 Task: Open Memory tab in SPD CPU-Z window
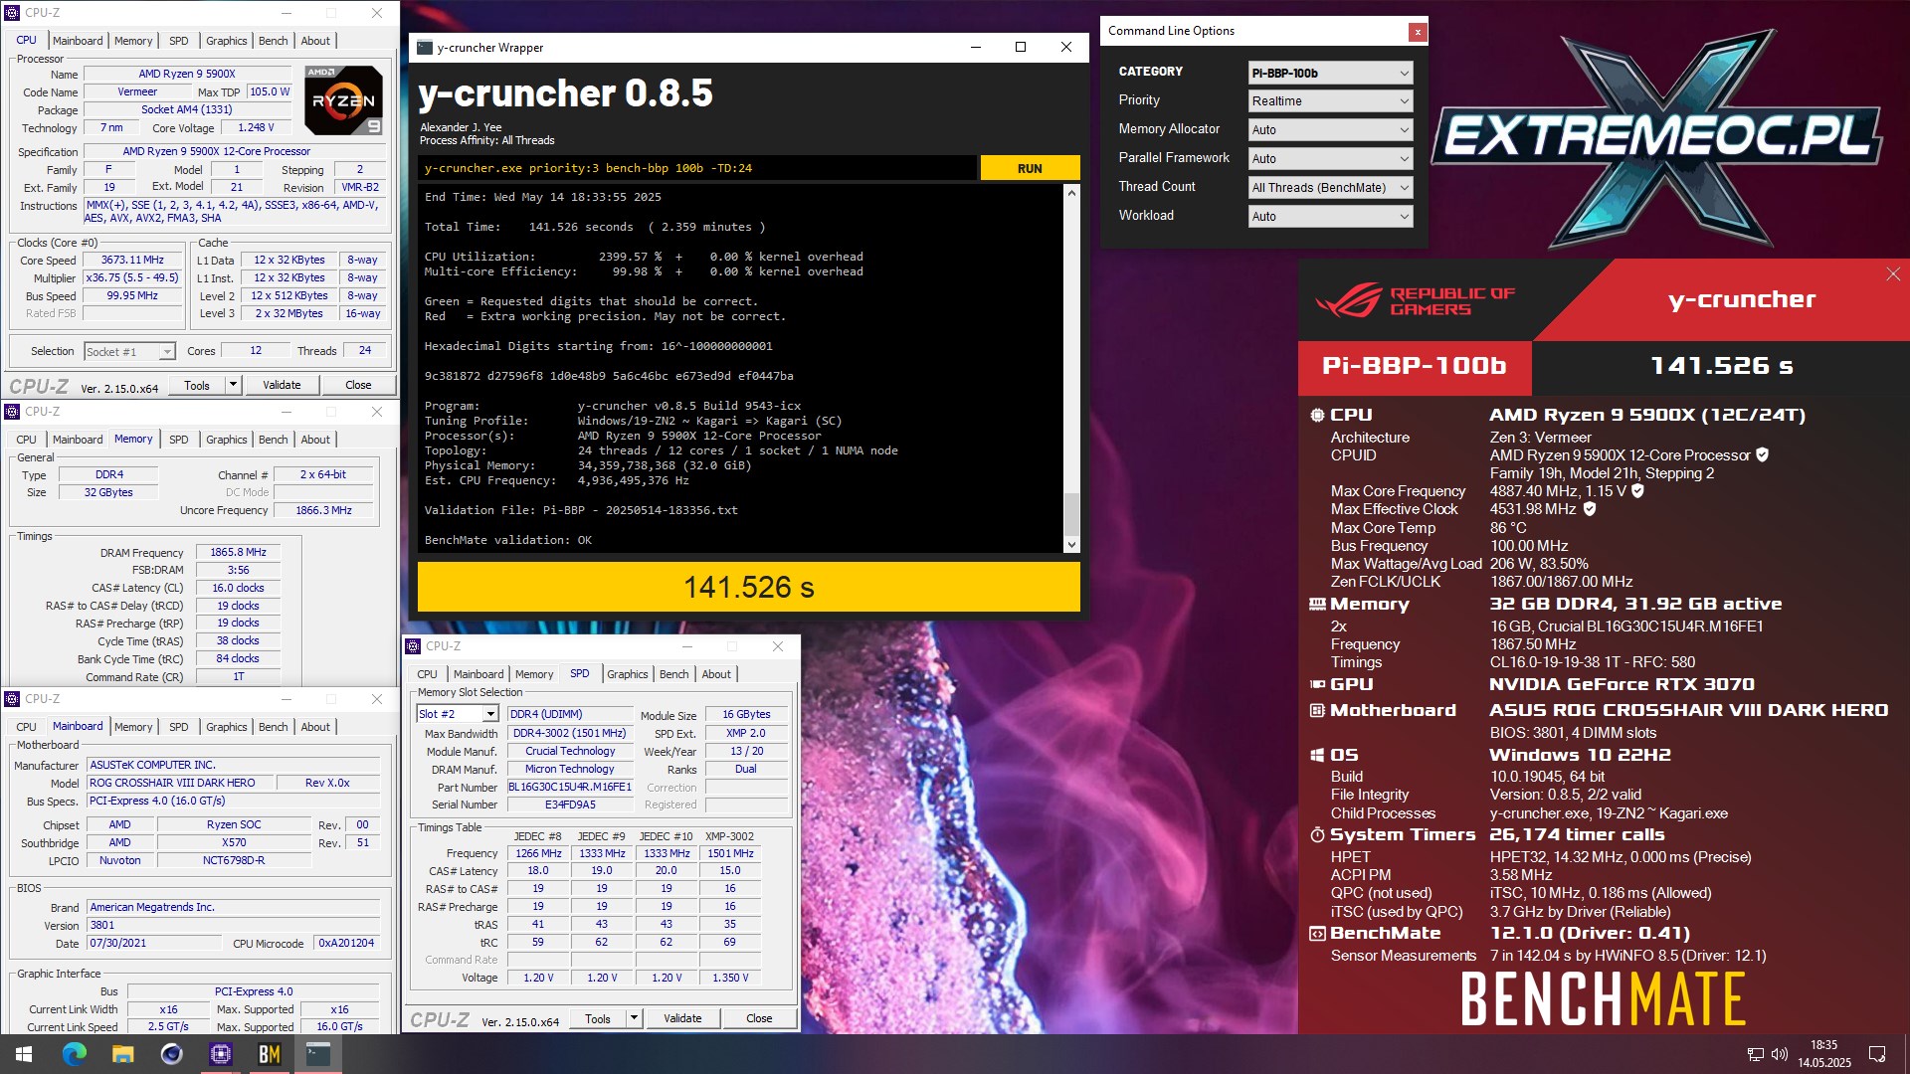click(x=534, y=674)
